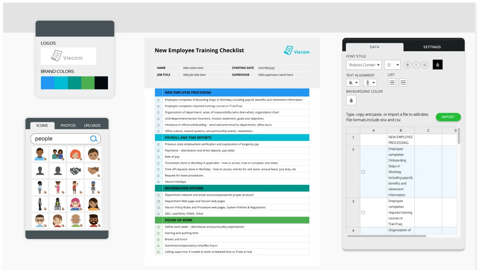
Task: Switch to the Settings tab
Action: (432, 47)
